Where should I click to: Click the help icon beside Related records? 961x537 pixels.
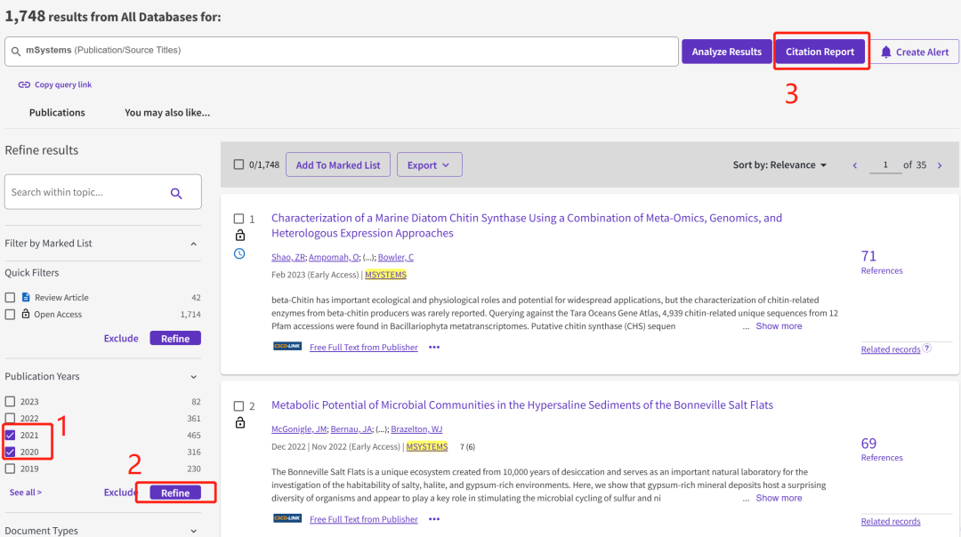(x=927, y=349)
